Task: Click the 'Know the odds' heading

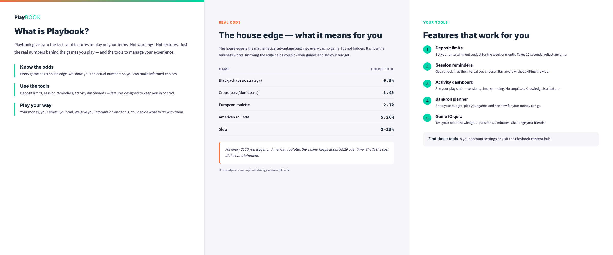Action: pos(37,67)
